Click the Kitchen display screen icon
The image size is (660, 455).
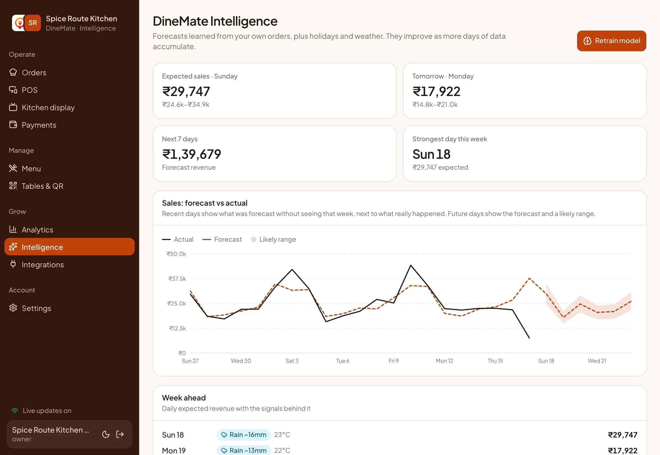click(13, 107)
